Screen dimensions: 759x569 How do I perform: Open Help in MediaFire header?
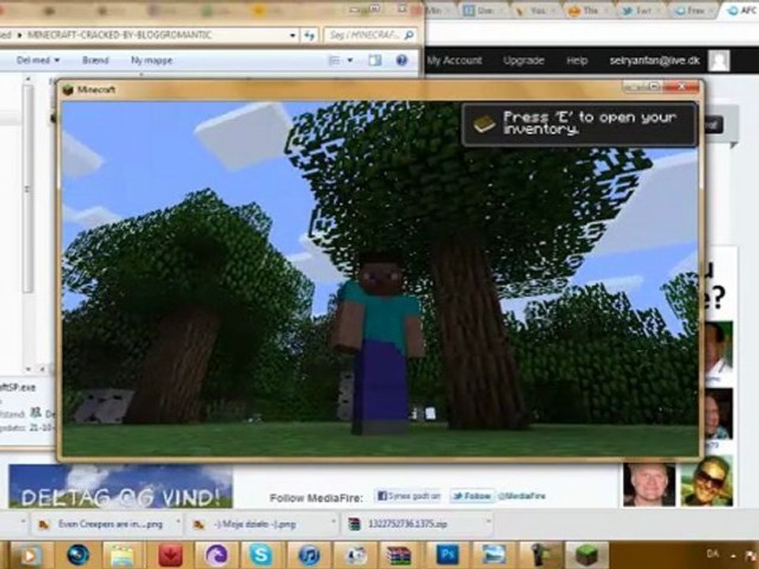point(577,61)
